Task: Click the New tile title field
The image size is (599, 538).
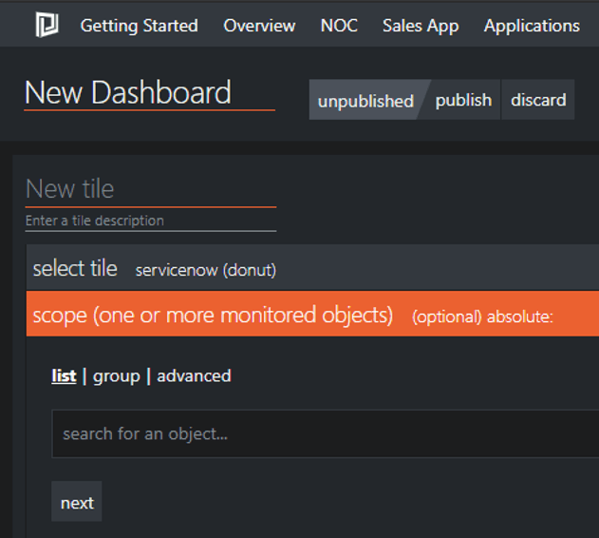Action: 151,190
